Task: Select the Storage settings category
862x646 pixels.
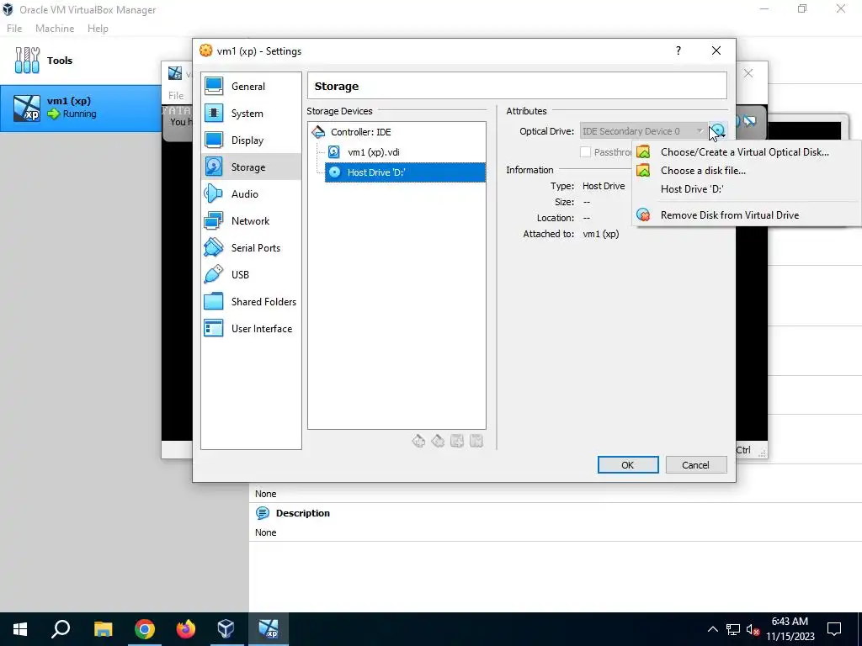Action: [251, 167]
